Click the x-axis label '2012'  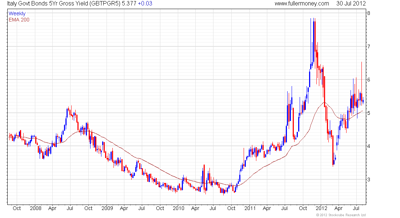(321, 208)
